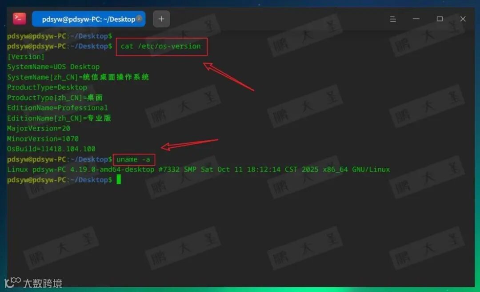Click the 'EditionName[zh_CN]=专业版' line
This screenshot has height=292, width=480.
tap(59, 118)
